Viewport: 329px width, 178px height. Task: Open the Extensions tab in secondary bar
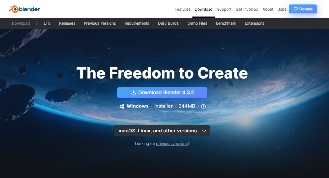(x=254, y=23)
